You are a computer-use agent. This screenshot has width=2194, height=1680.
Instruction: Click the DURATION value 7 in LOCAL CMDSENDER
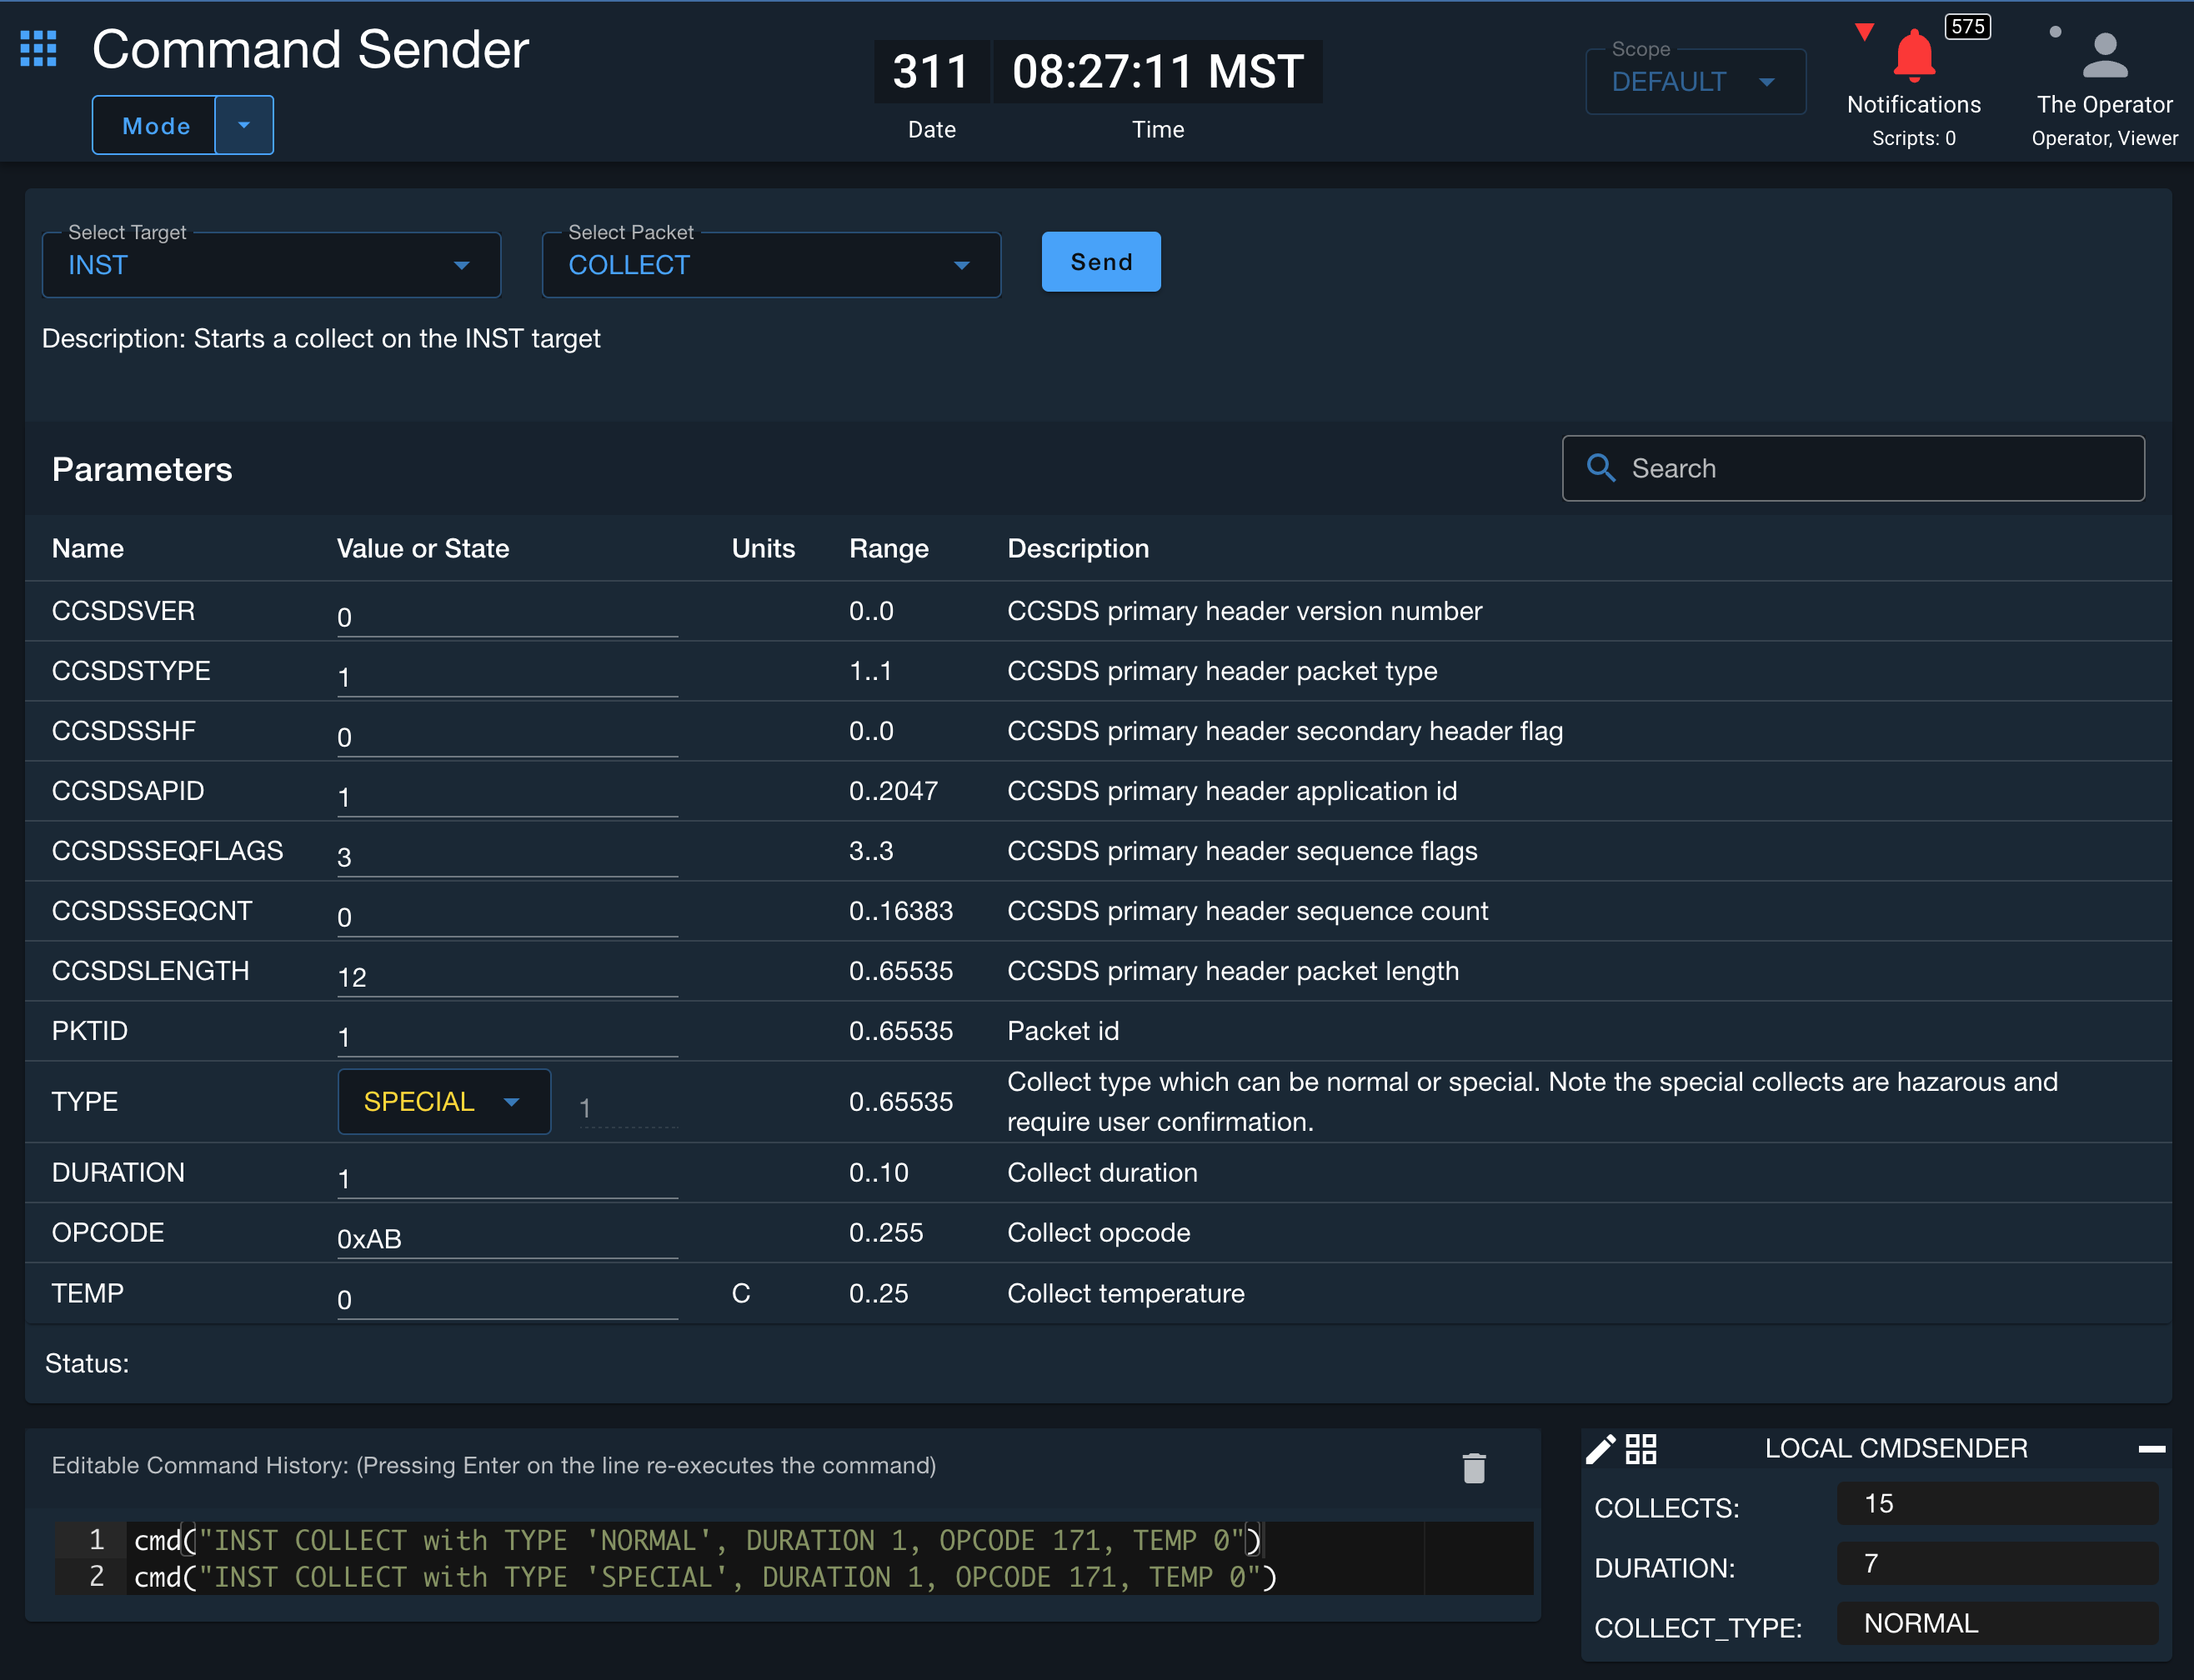[x=1997, y=1563]
